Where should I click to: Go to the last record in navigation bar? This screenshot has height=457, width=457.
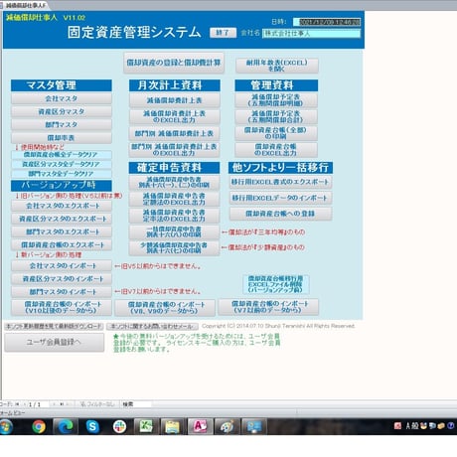pyautogui.click(x=62, y=404)
